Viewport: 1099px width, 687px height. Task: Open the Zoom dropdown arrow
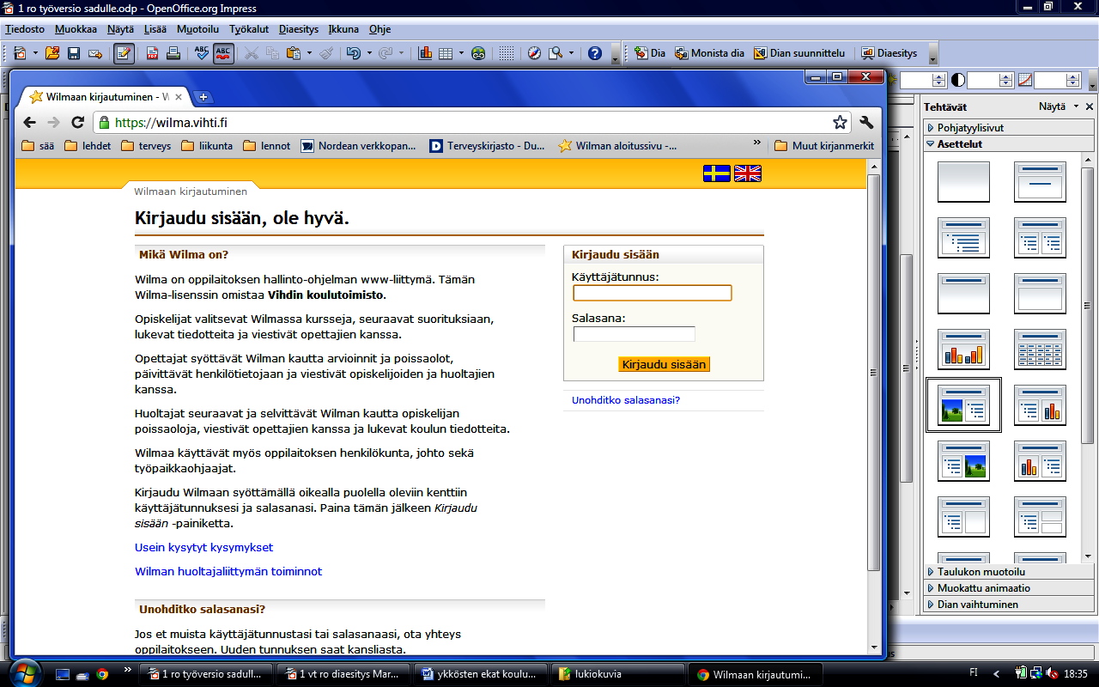[572, 53]
